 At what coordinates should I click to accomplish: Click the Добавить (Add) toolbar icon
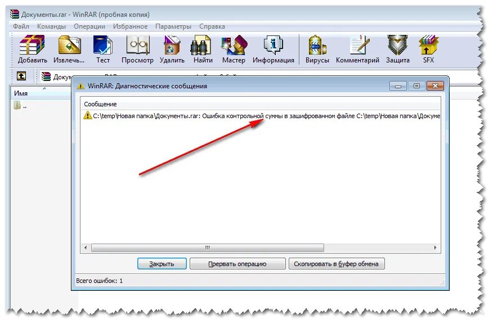pos(33,49)
